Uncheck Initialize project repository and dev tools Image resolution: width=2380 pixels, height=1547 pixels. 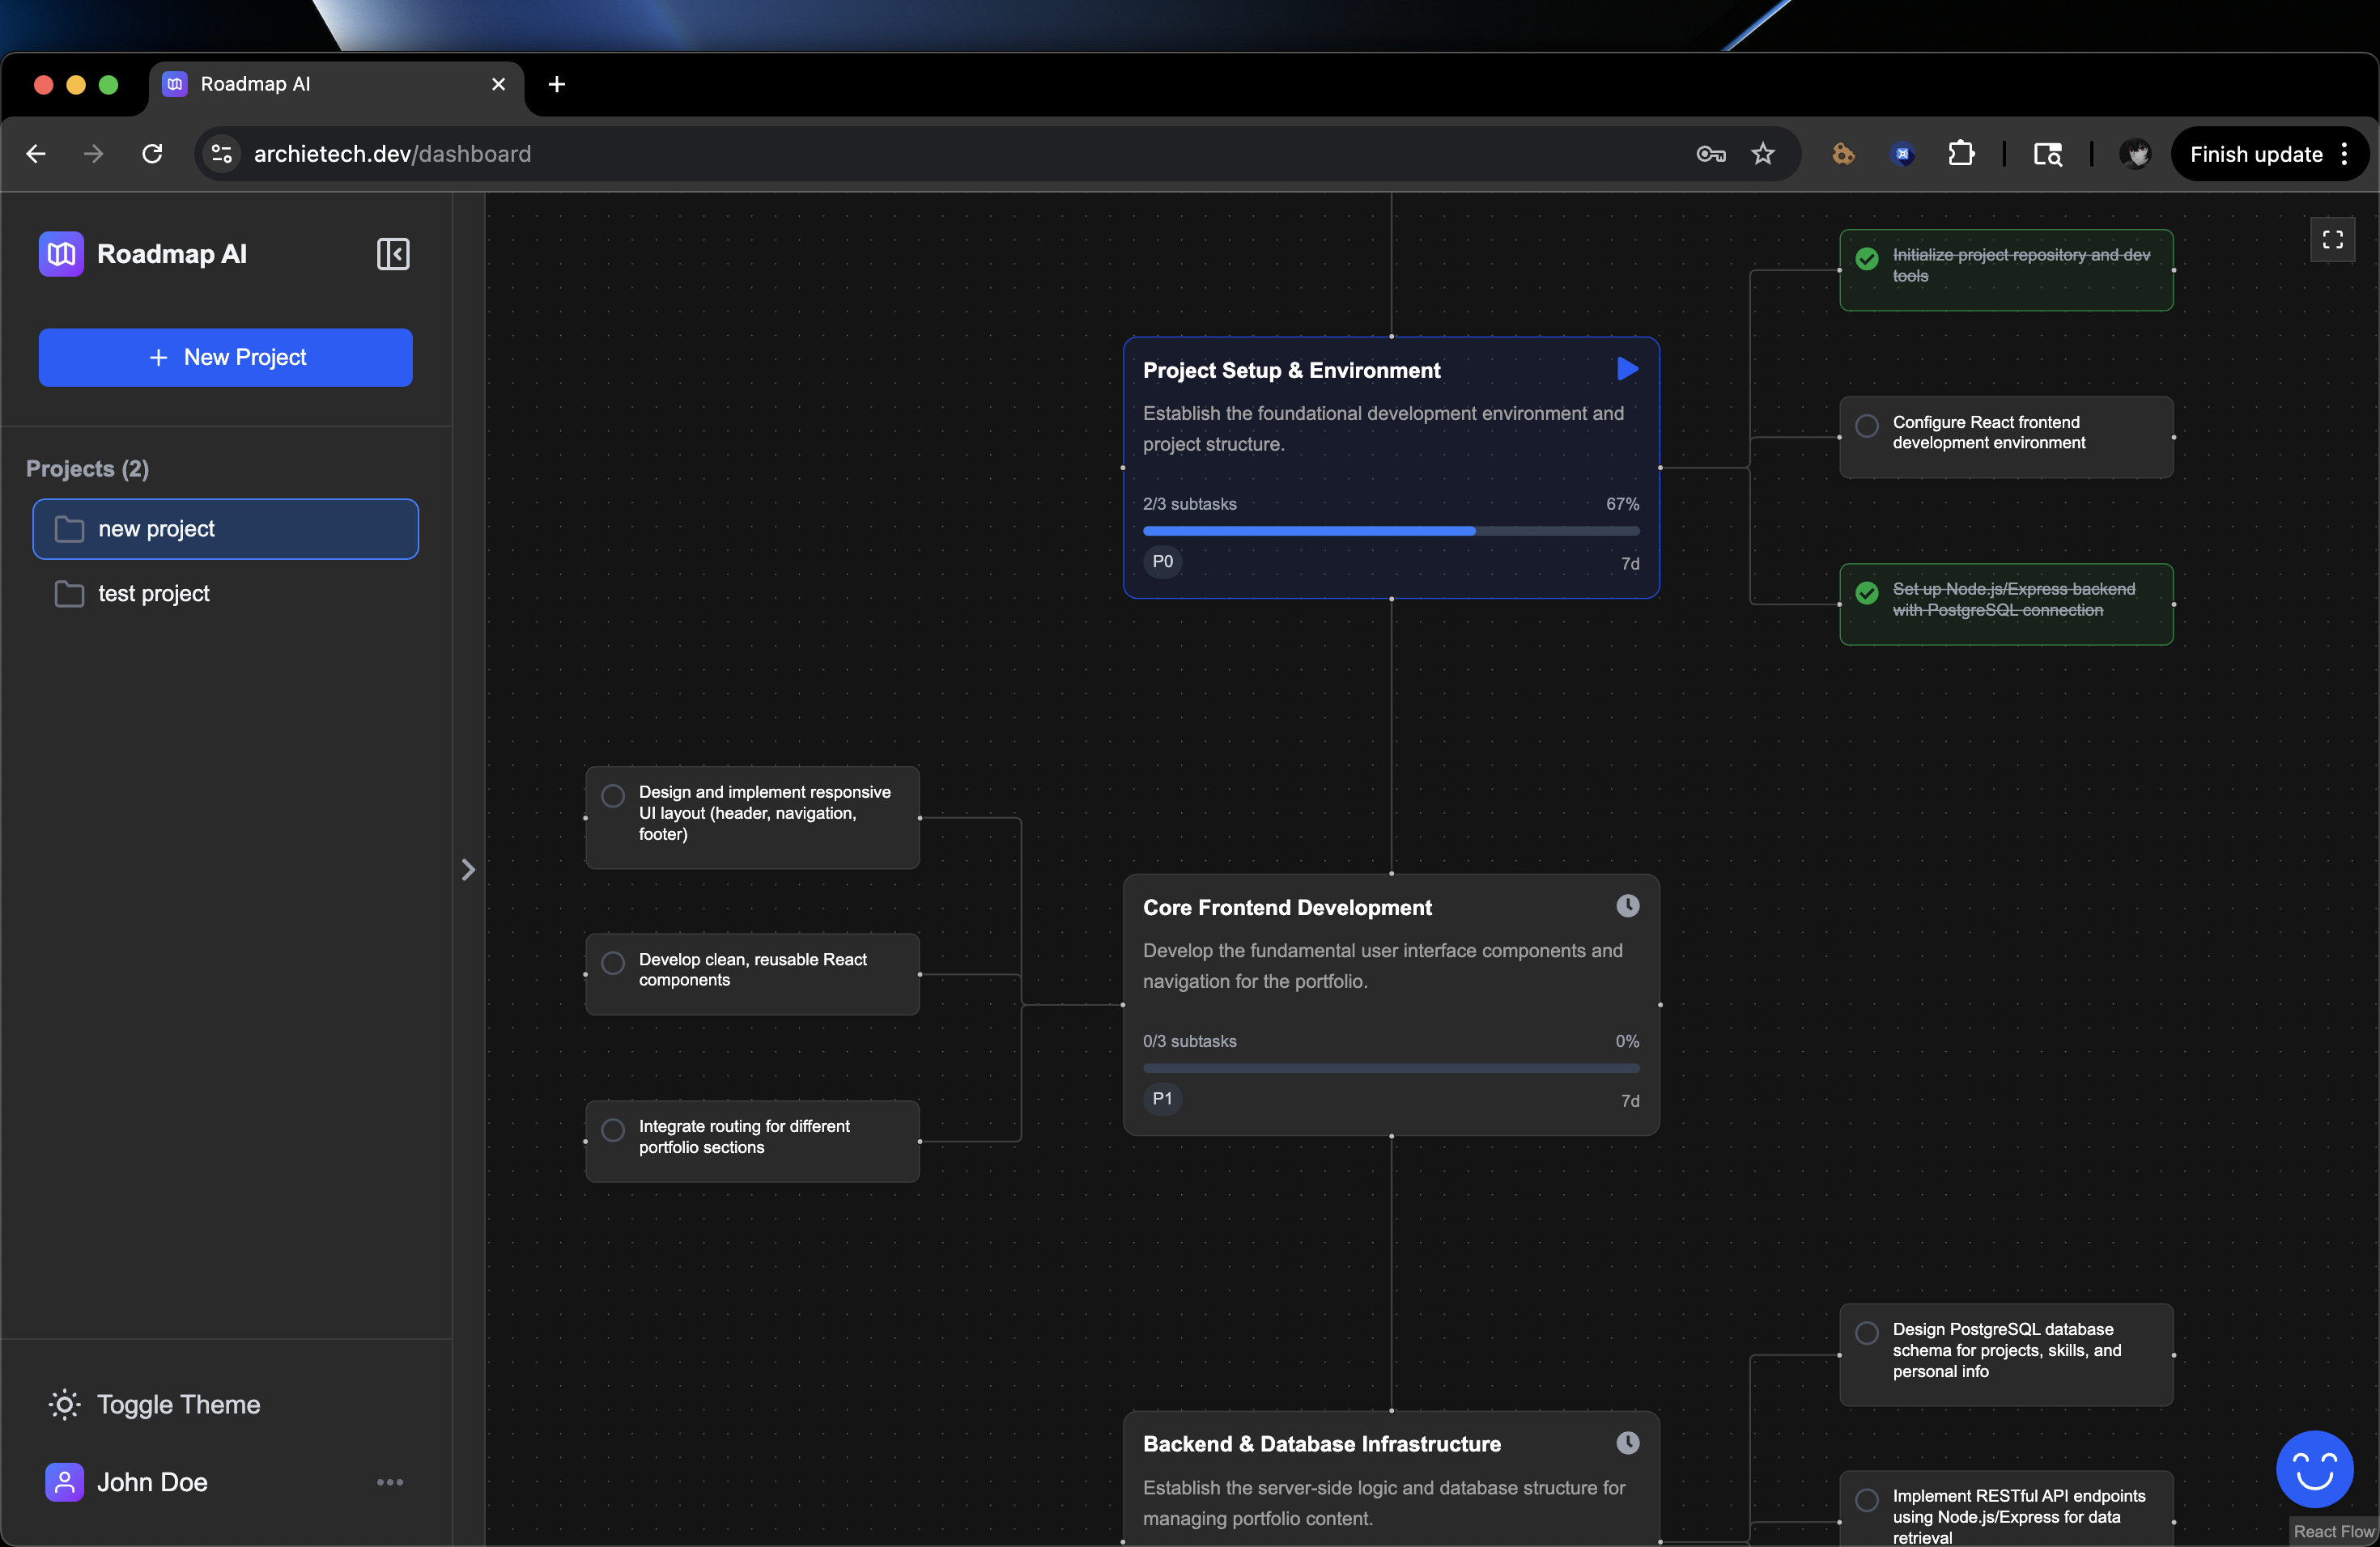pos(1866,259)
